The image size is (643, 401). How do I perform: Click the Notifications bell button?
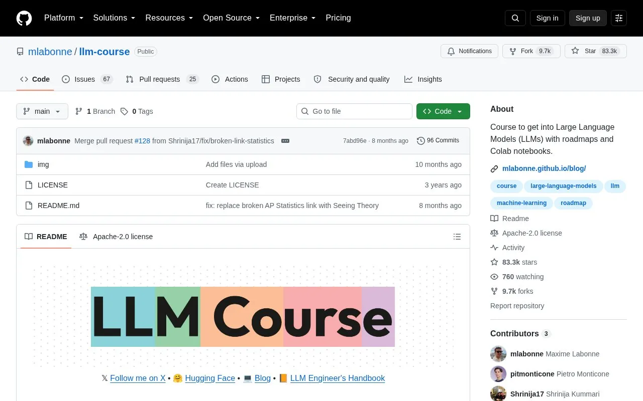click(469, 51)
